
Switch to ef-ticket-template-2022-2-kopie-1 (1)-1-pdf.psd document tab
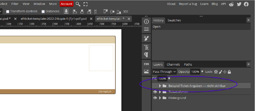pos(54,19)
